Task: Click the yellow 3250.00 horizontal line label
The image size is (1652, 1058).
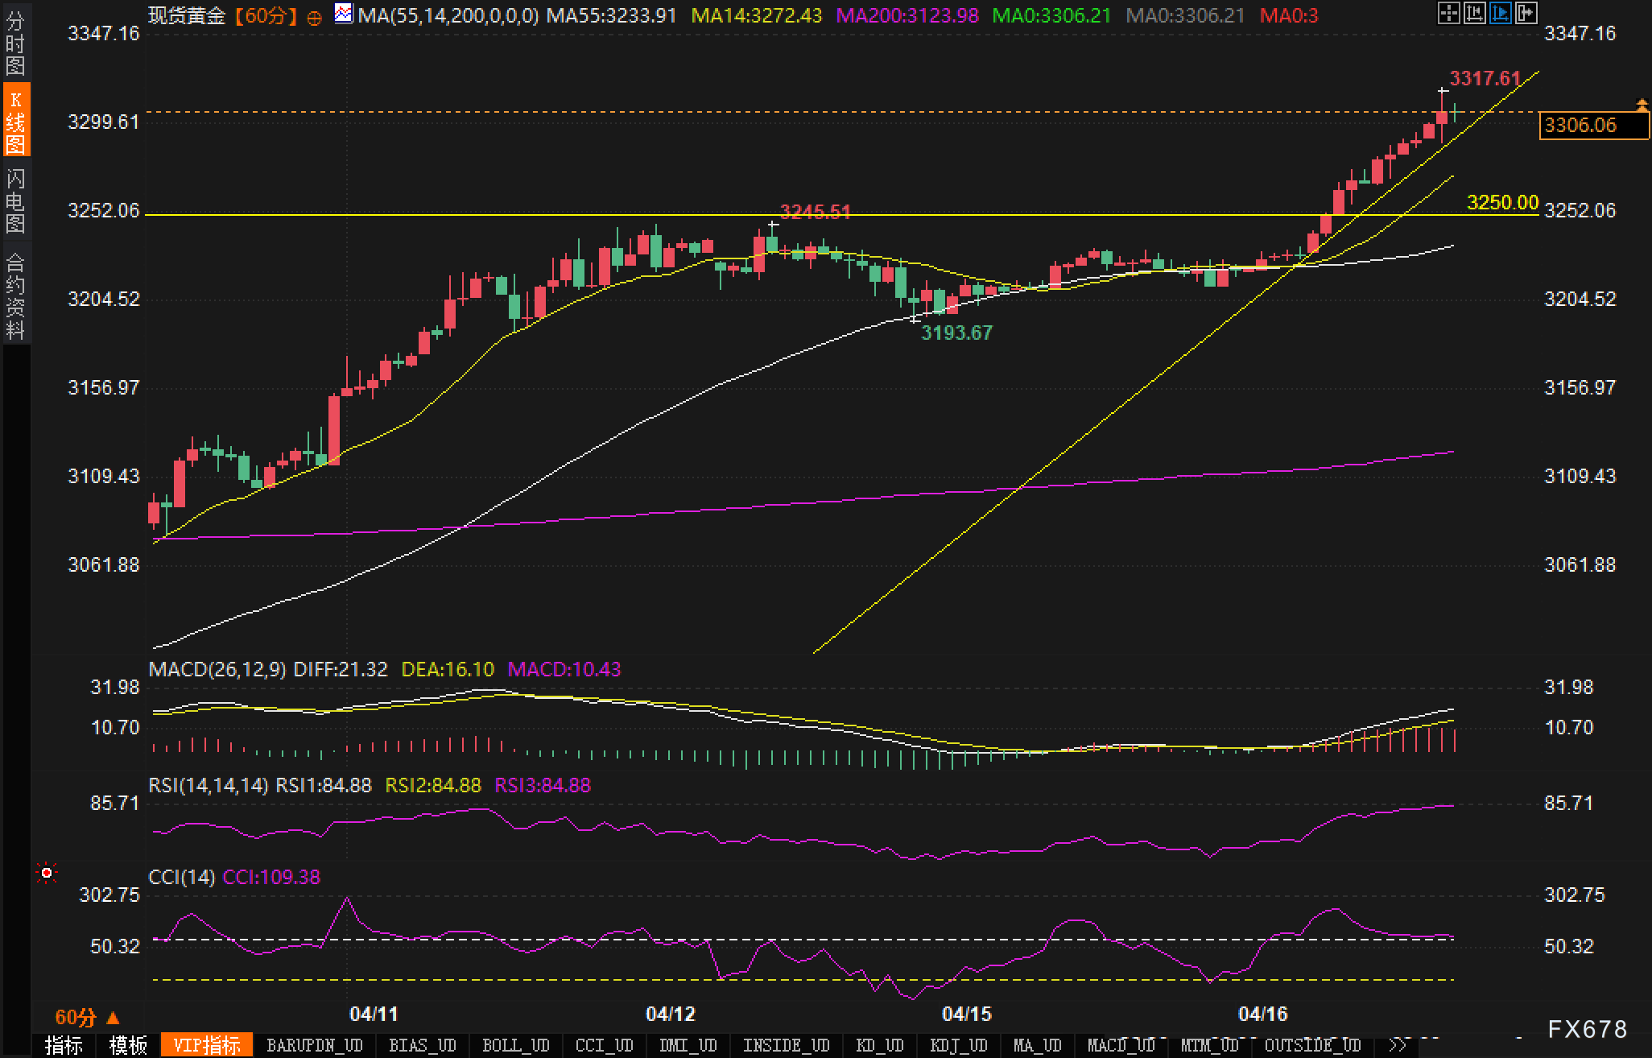Action: (1501, 202)
